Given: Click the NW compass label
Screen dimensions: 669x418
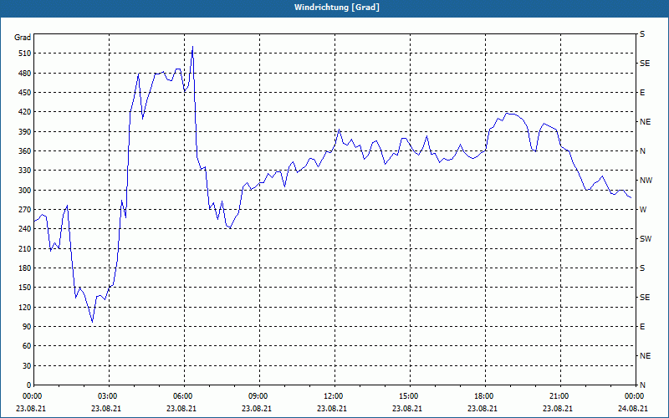Looking at the screenshot, I should (x=646, y=181).
